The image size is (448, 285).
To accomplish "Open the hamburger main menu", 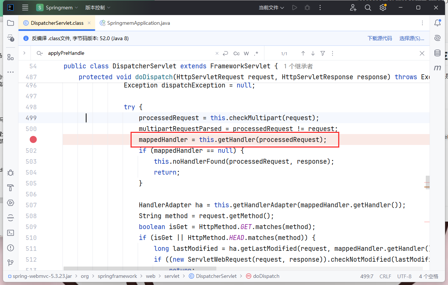I will [x=25, y=8].
